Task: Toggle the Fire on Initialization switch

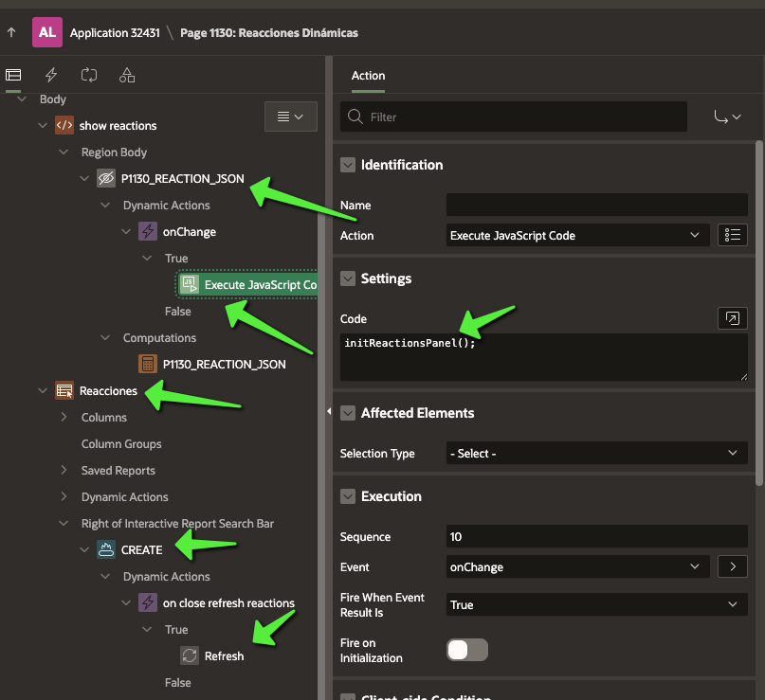Action: [466, 650]
